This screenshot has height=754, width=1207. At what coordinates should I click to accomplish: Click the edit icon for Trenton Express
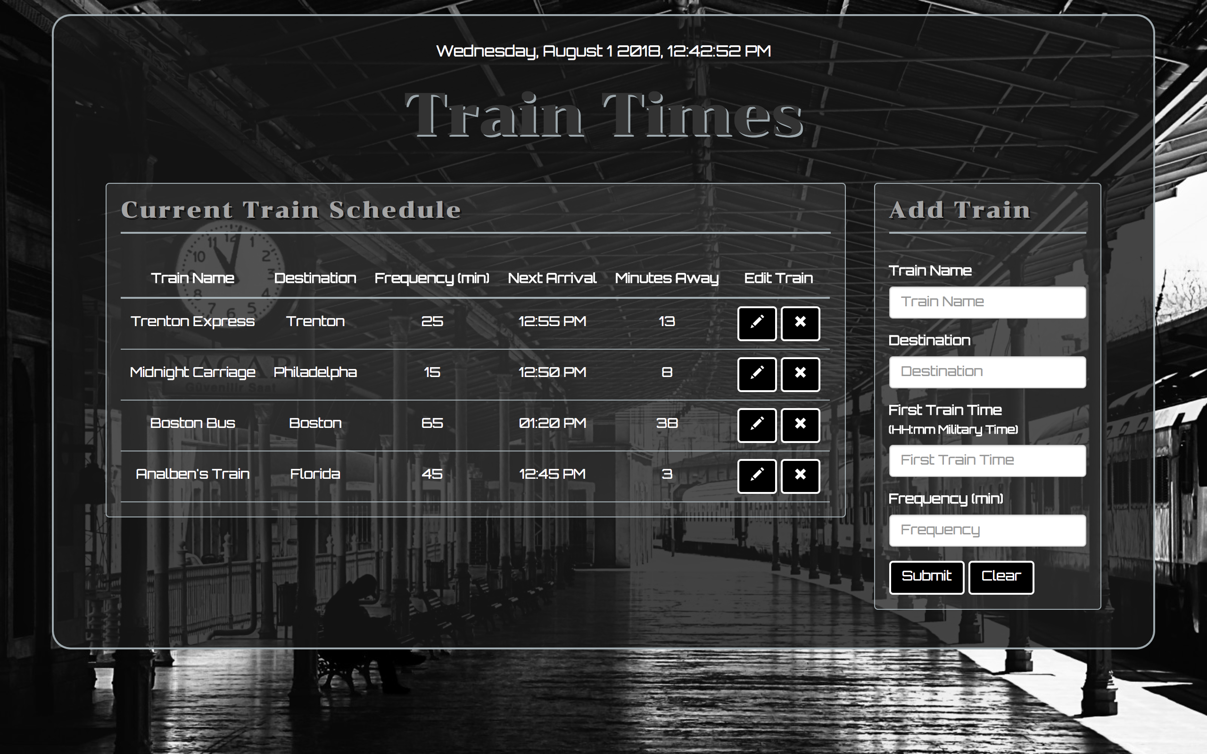pyautogui.click(x=756, y=321)
